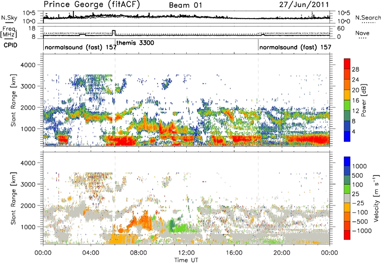Select the 'Beam 01' label
The height and width of the screenshot is (263, 381).
[185, 5]
